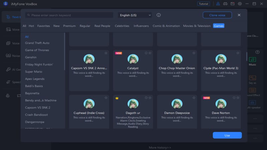Screen dimensions: 267x150
Task: Favorite the Chop Chop Master Onion voice
Action: coord(194,53)
